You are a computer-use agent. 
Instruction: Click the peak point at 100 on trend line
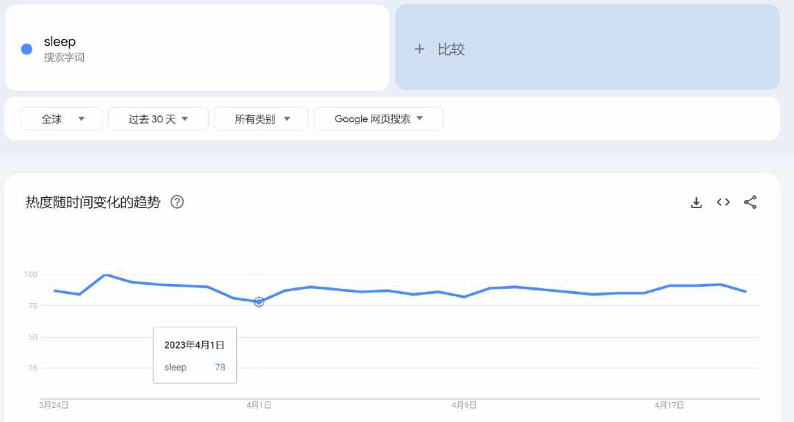pyautogui.click(x=105, y=274)
